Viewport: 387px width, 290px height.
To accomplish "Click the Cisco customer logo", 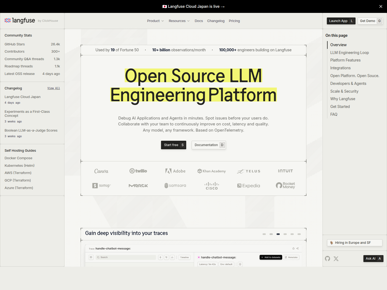I will (212, 186).
